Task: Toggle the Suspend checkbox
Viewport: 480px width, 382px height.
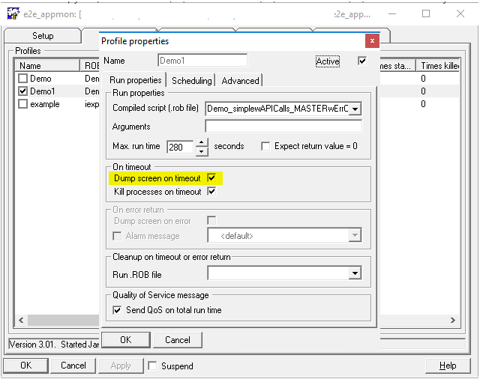Action: (152, 366)
